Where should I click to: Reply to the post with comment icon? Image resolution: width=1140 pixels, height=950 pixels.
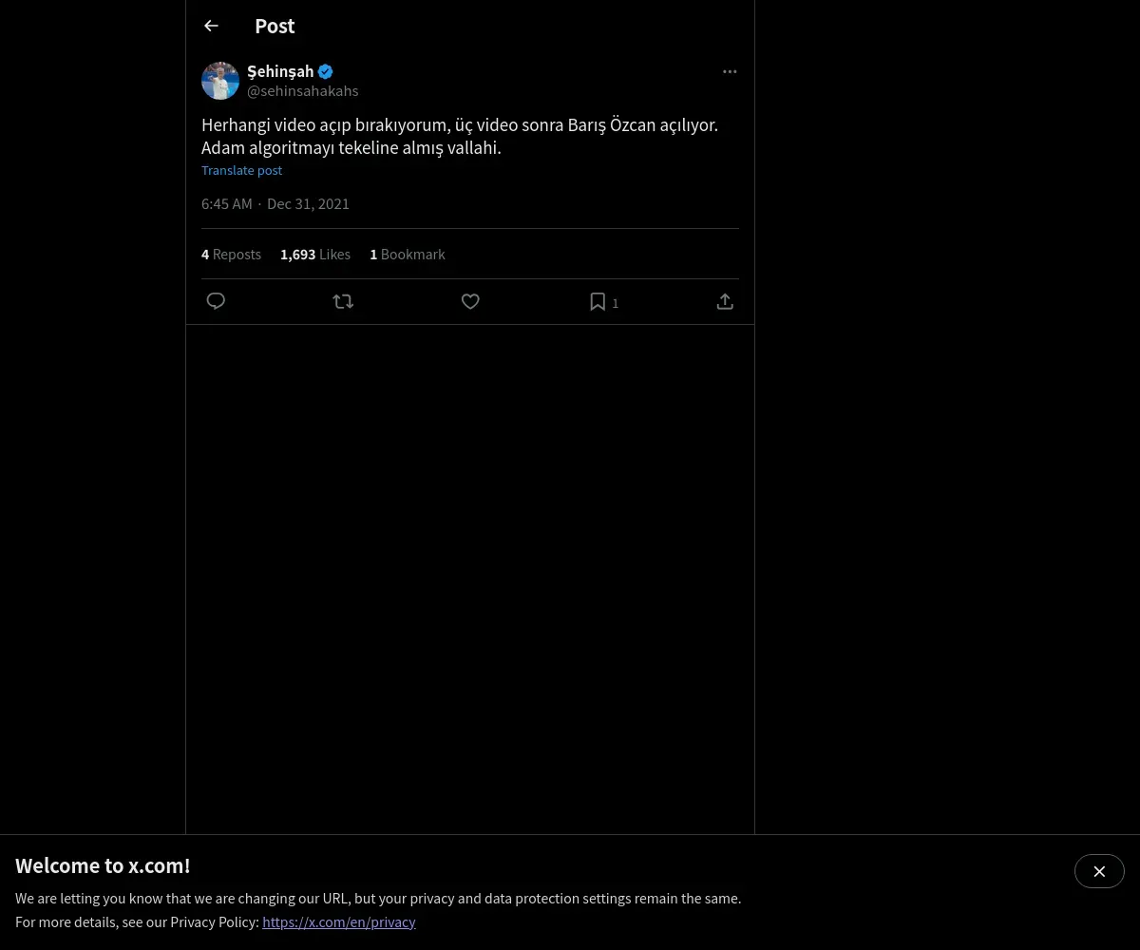point(216,301)
